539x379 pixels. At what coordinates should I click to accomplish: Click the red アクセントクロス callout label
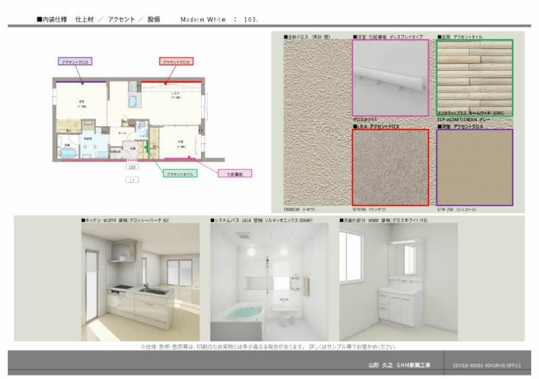point(176,62)
